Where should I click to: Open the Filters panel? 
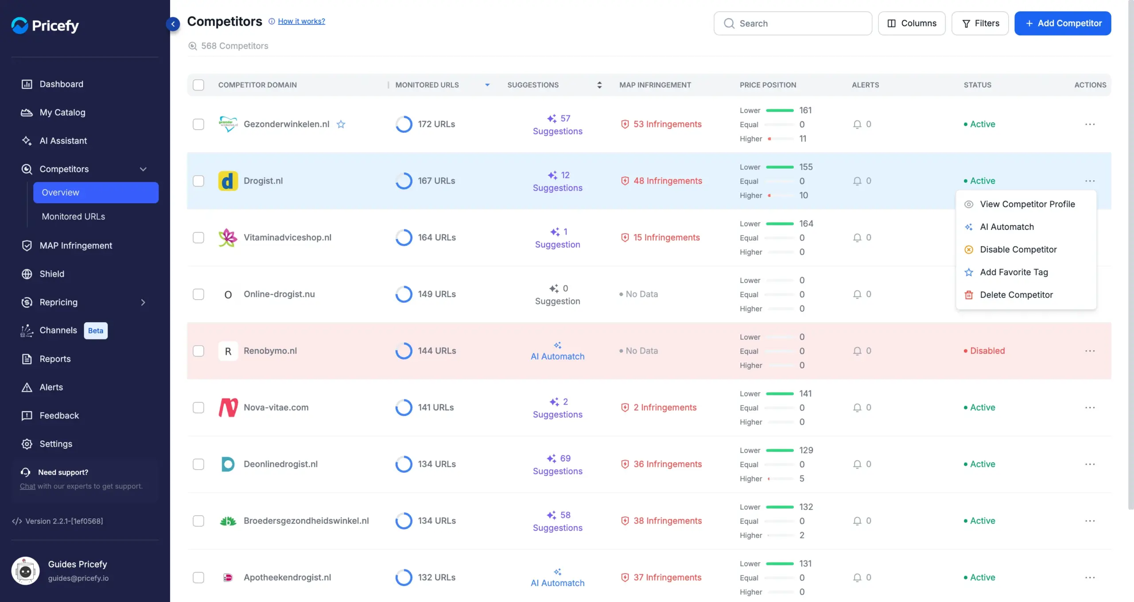point(980,23)
